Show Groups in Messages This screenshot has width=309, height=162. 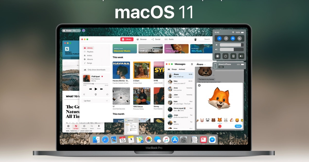pyautogui.click(x=174, y=69)
